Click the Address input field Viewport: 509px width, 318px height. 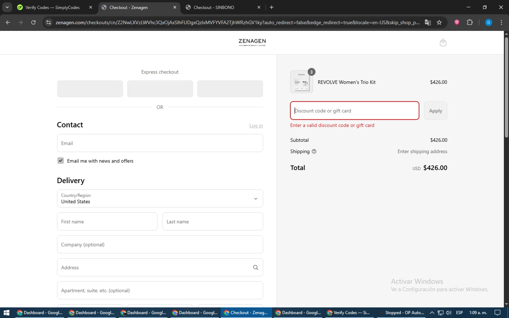tap(160, 267)
